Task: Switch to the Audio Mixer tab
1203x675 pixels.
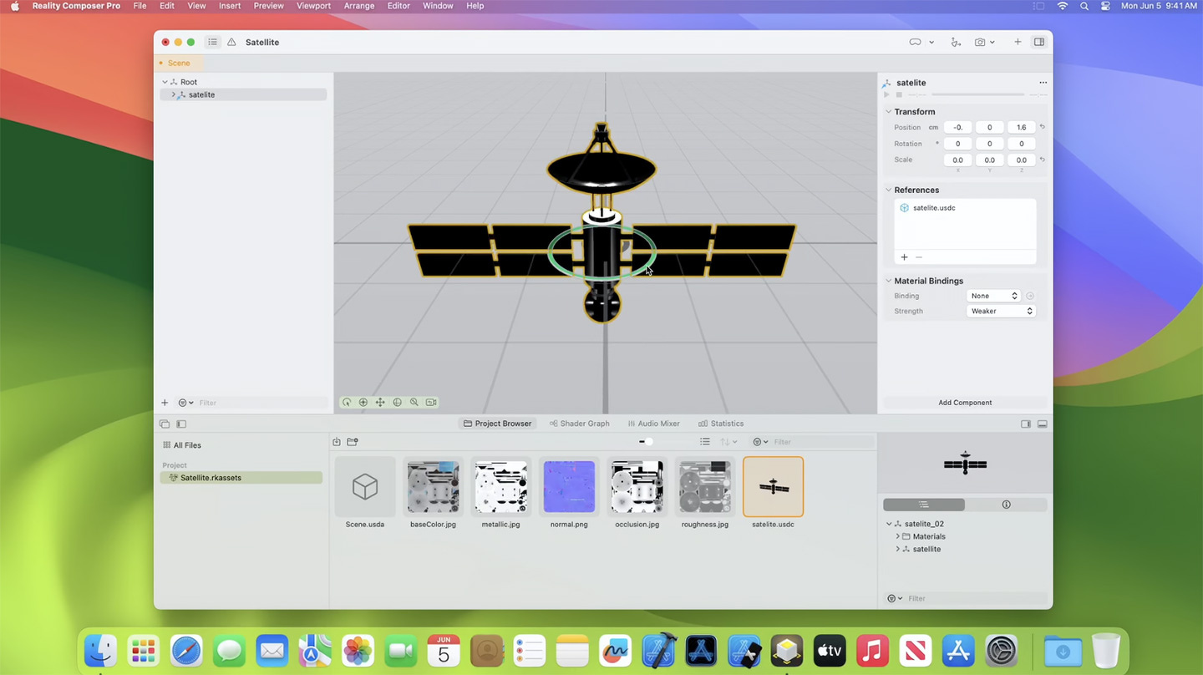Action: click(x=653, y=424)
